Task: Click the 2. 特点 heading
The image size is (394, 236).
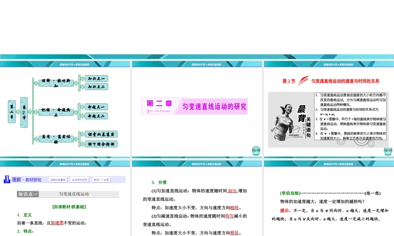Action: point(25,231)
